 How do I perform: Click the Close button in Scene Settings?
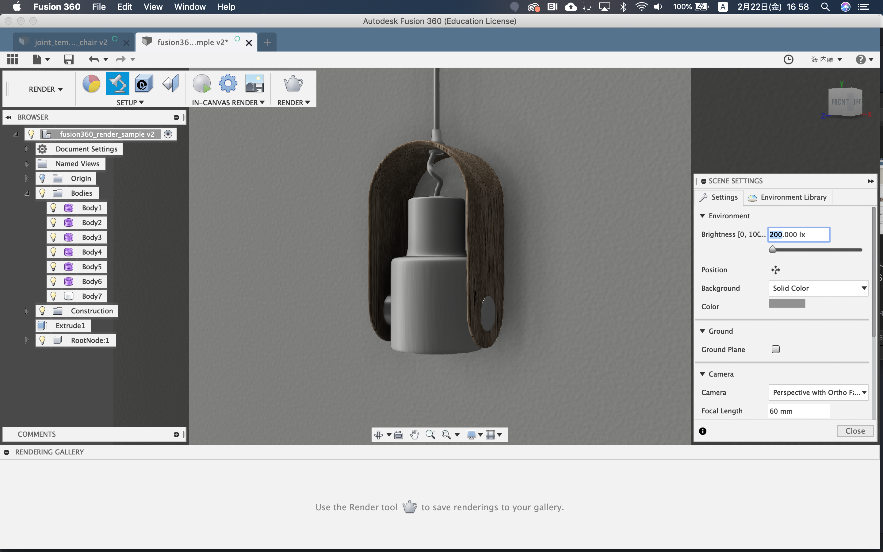pos(855,431)
